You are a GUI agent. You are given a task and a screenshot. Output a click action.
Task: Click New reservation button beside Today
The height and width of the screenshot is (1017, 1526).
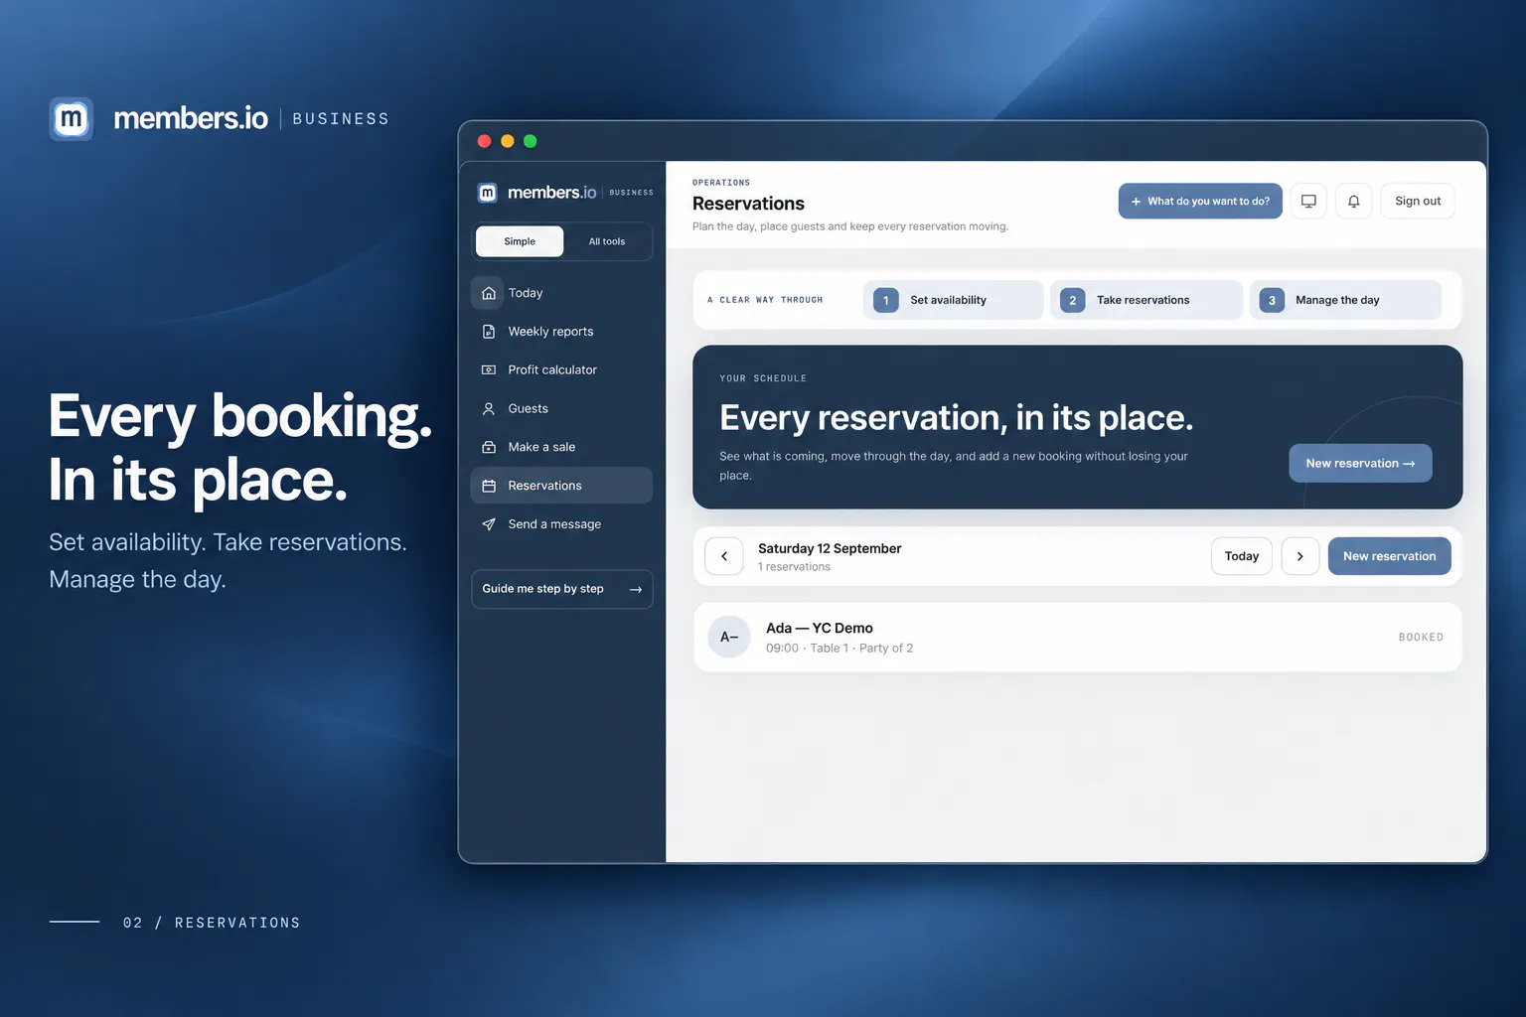(1389, 556)
